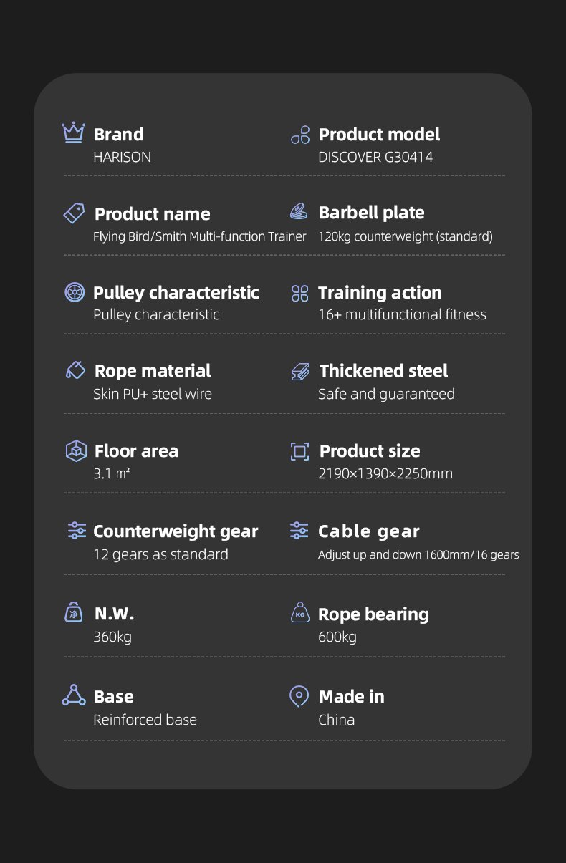Click the steel beam icon
566x863 pixels.
point(300,371)
